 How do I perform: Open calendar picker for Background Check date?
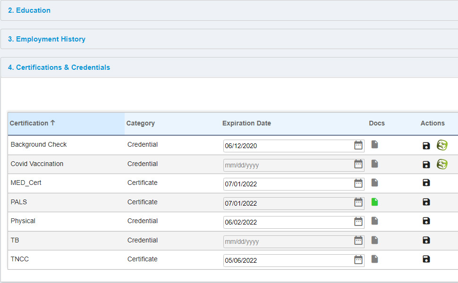point(358,145)
